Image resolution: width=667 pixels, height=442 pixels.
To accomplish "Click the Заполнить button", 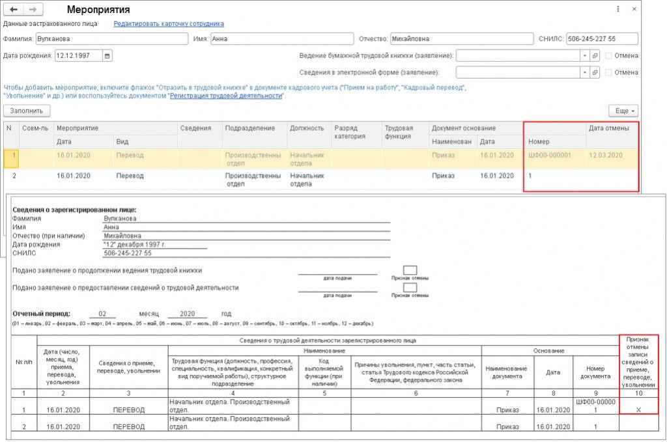I will [x=26, y=111].
